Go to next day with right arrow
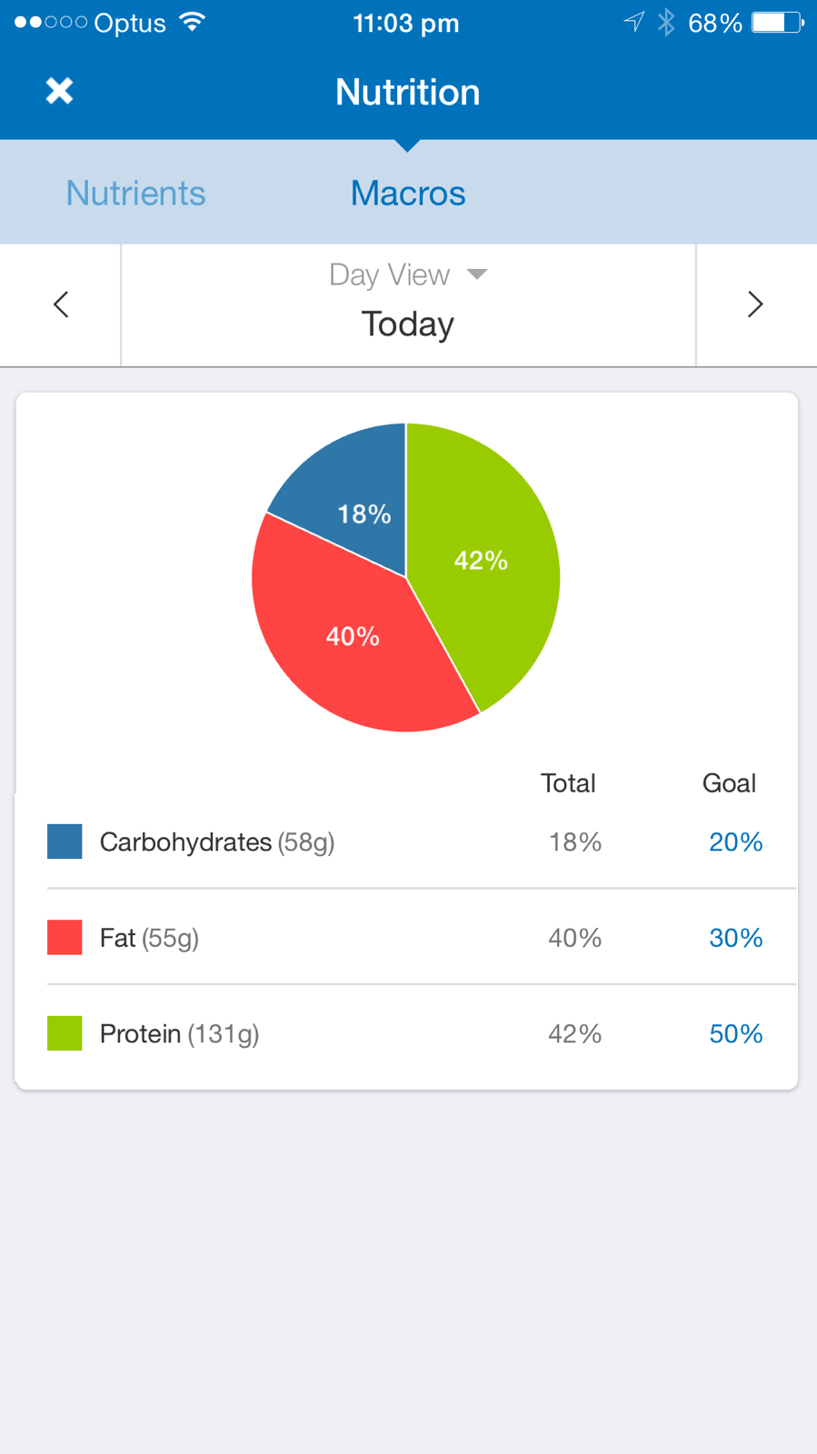This screenshot has height=1454, width=817. coord(755,304)
